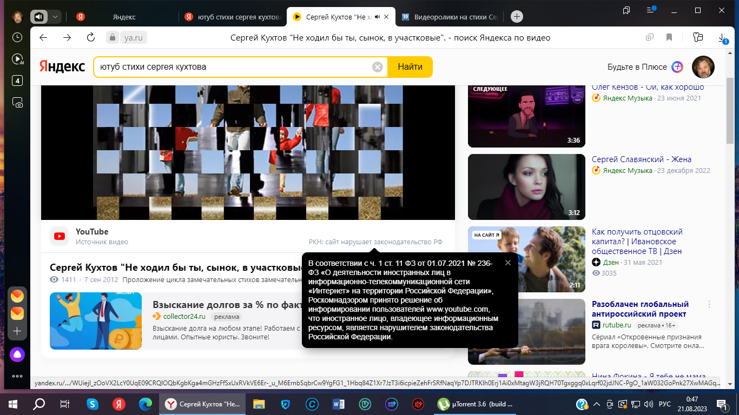Screen dimensions: 739x415
Task: Open the browser profile avatar in tab bar
Action: coord(17,17)
